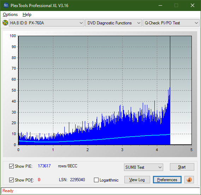This screenshot has width=201, height=195.
Task: Toggle the Show PIE checkbox
Action: point(11,166)
